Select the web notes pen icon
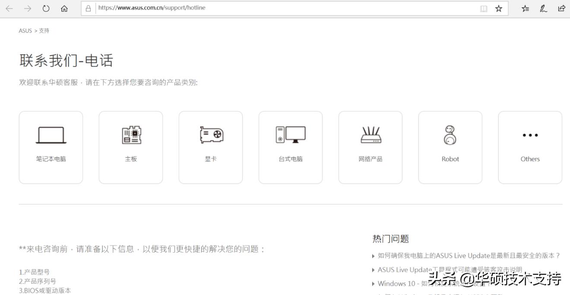 pyautogui.click(x=543, y=8)
